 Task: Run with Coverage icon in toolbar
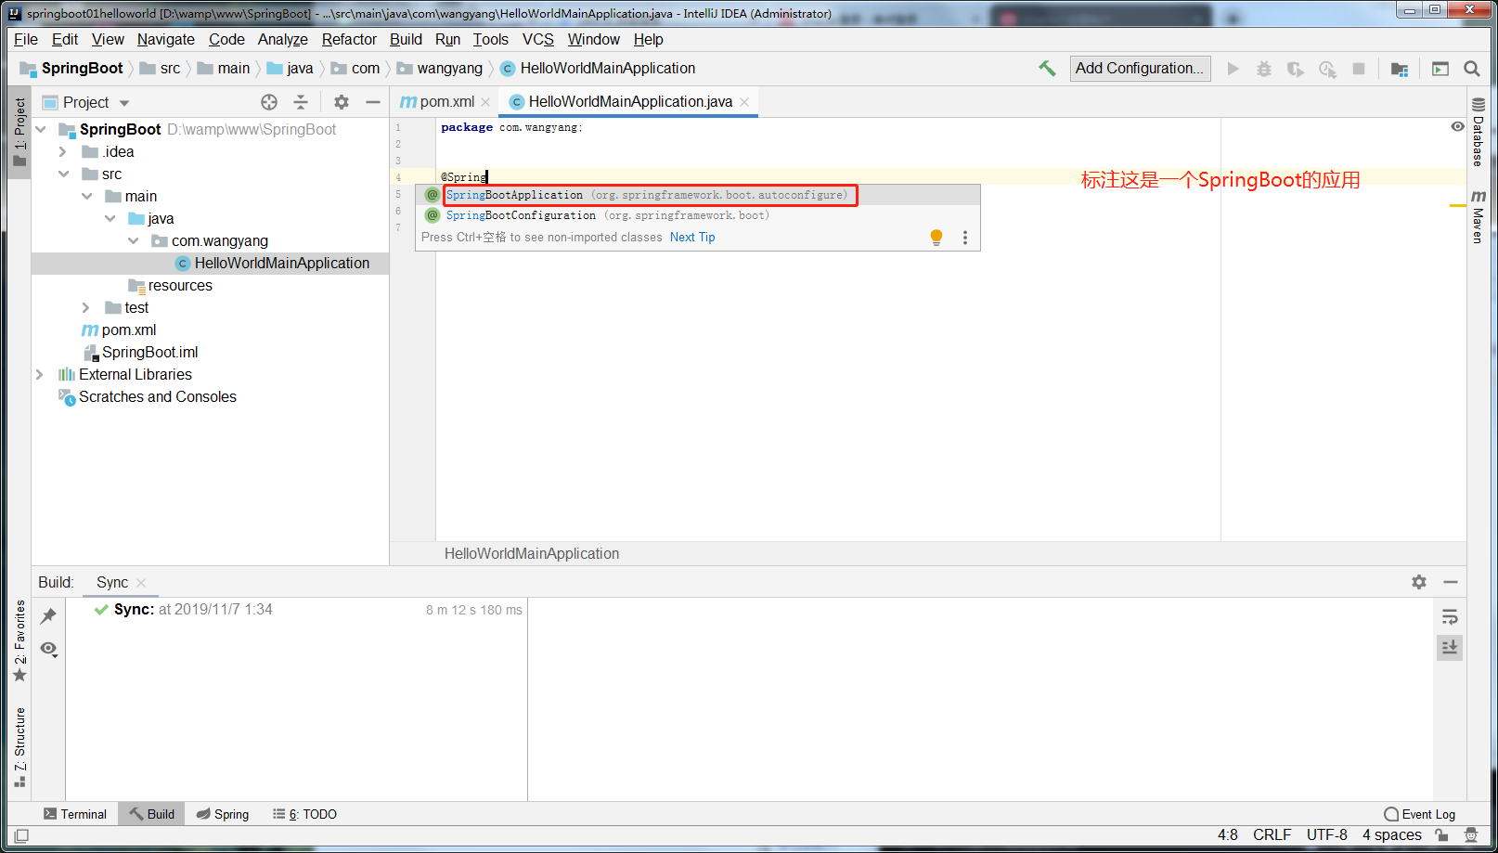pyautogui.click(x=1296, y=69)
